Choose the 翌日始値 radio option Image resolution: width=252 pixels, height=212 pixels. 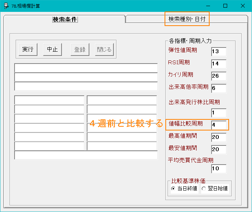[204, 189]
